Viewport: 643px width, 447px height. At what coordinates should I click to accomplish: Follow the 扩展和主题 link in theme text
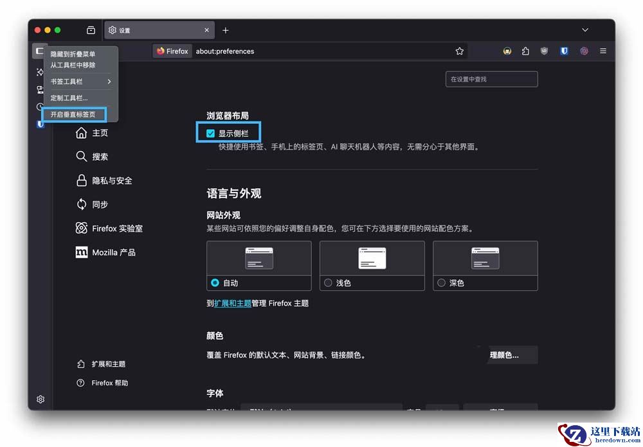[x=233, y=303]
